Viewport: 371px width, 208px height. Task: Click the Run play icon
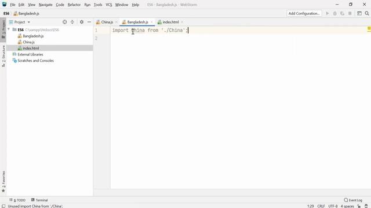(x=327, y=13)
